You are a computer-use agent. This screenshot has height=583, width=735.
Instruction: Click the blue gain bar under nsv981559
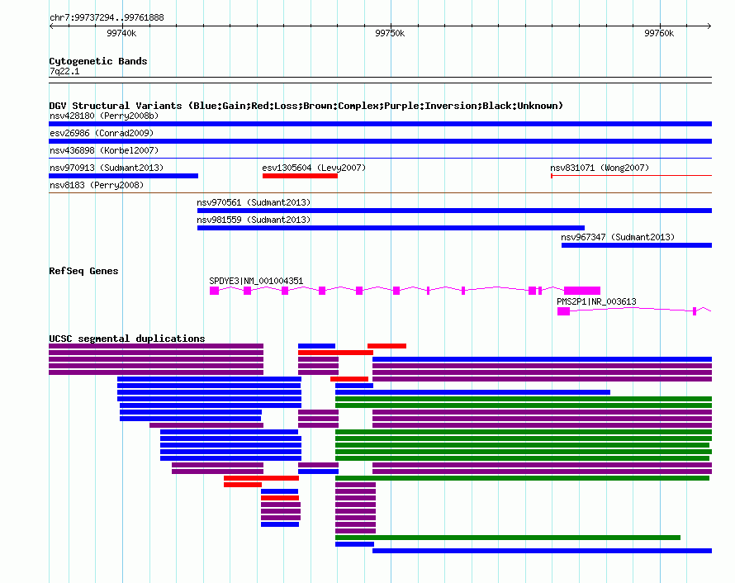[x=391, y=228]
